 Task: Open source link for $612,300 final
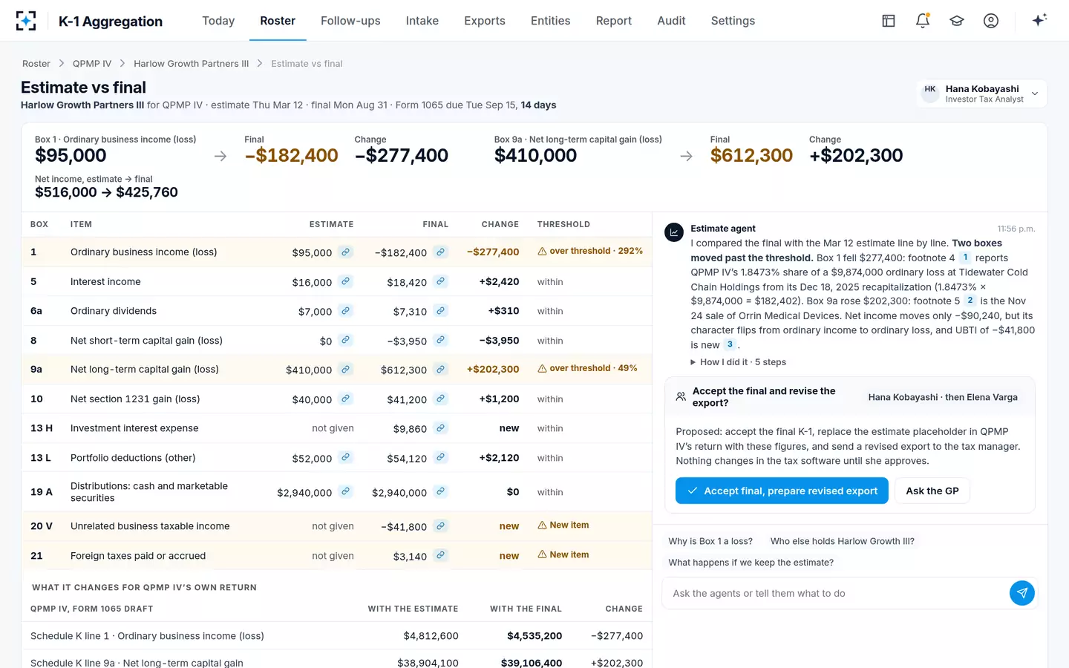(x=441, y=369)
